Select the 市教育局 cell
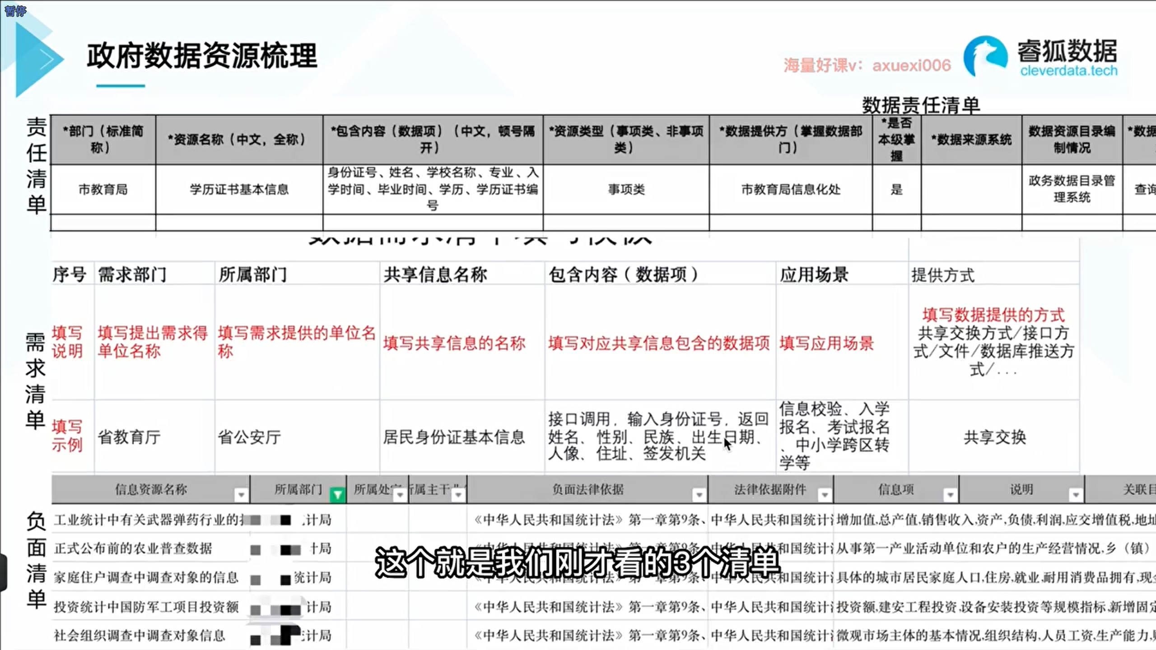1156x650 pixels. tap(103, 189)
